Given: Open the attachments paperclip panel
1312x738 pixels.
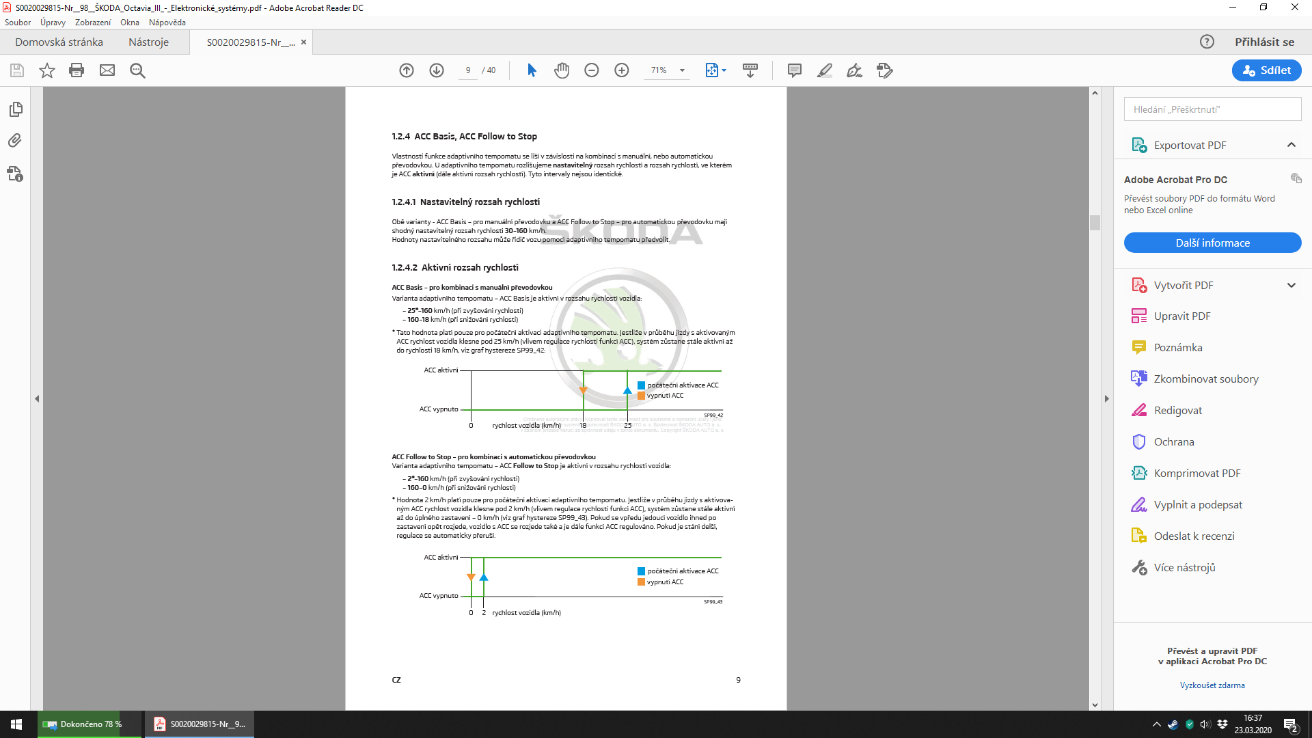Looking at the screenshot, I should [x=16, y=141].
